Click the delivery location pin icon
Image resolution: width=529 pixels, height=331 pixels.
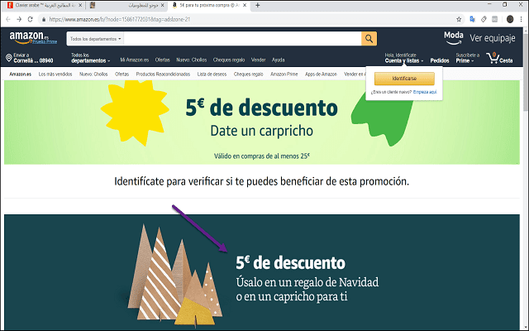(8, 58)
